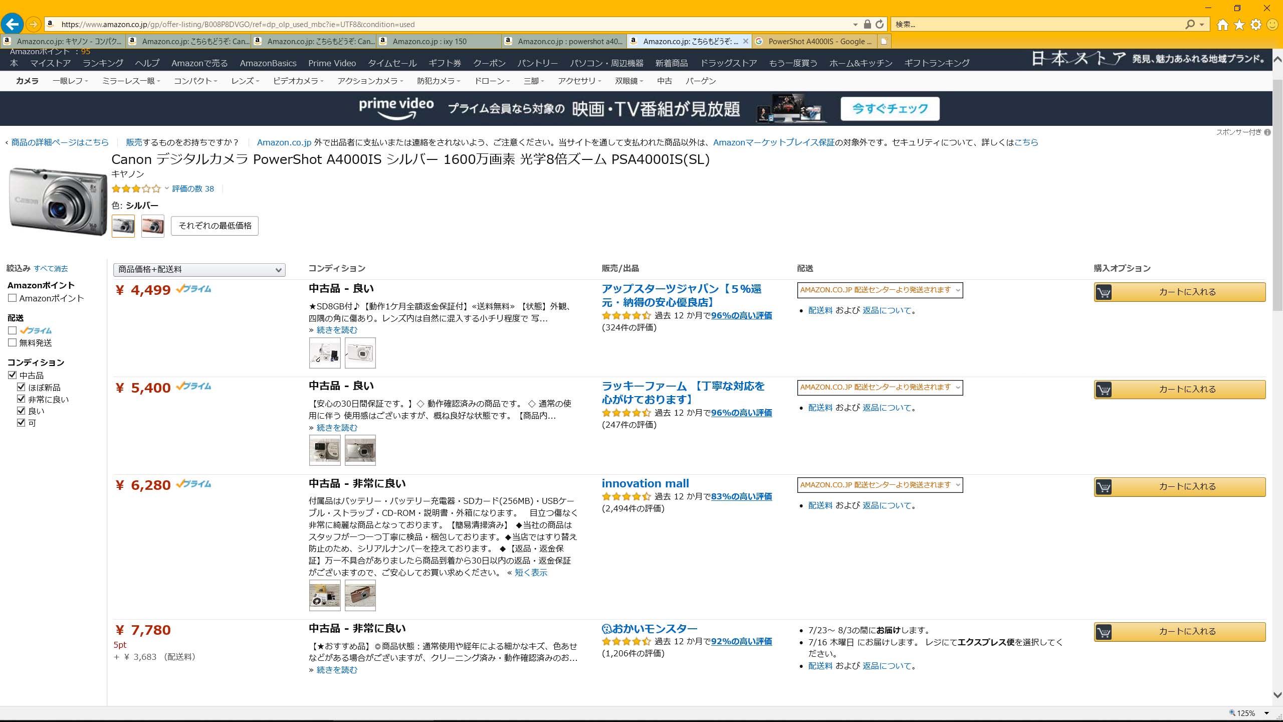Viewport: 1283px width, 722px height.
Task: Enable the Amazonポイント filter checkbox
Action: [13, 298]
